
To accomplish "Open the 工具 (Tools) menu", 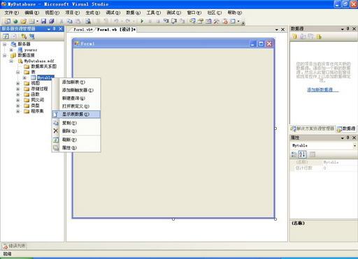I will click(153, 13).
